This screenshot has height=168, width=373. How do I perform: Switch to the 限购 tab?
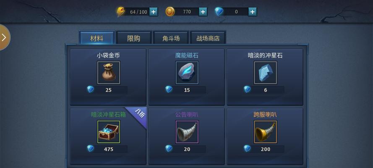coord(134,38)
